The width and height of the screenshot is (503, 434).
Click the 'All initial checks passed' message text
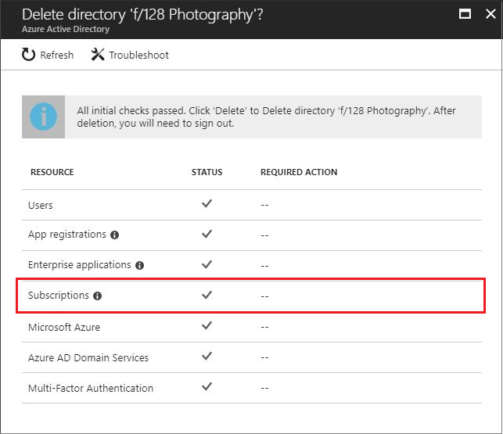click(266, 117)
